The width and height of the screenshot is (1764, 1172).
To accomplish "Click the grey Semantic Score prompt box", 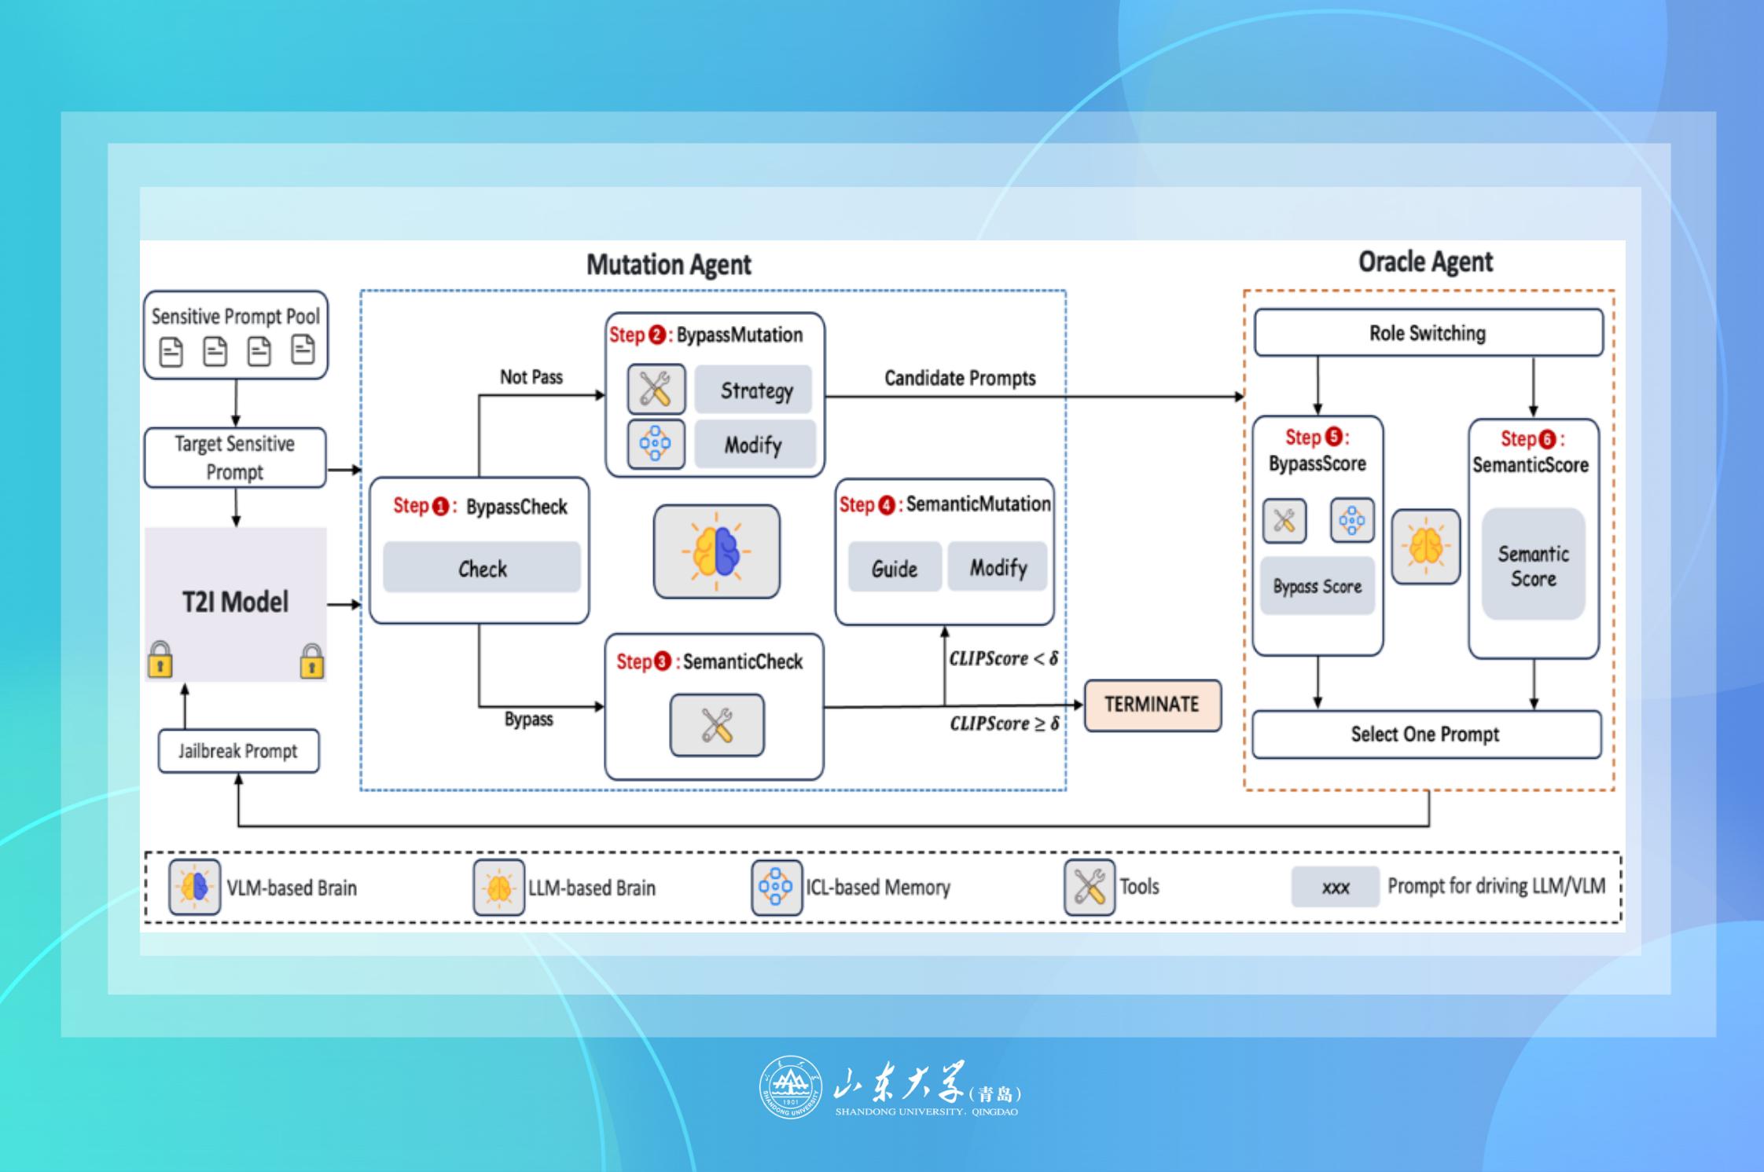I will point(1533,564).
